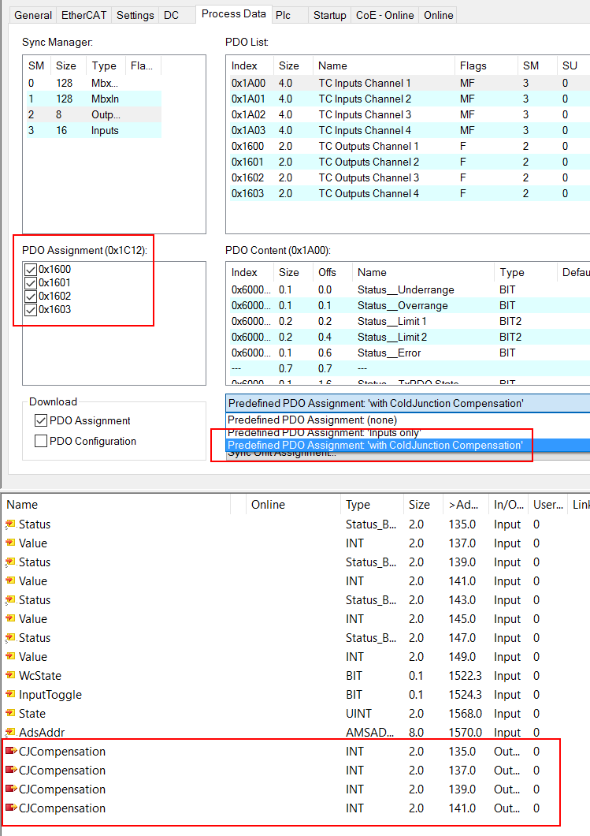Click the Value variable icon at address 141.0 Input

(x=10, y=581)
